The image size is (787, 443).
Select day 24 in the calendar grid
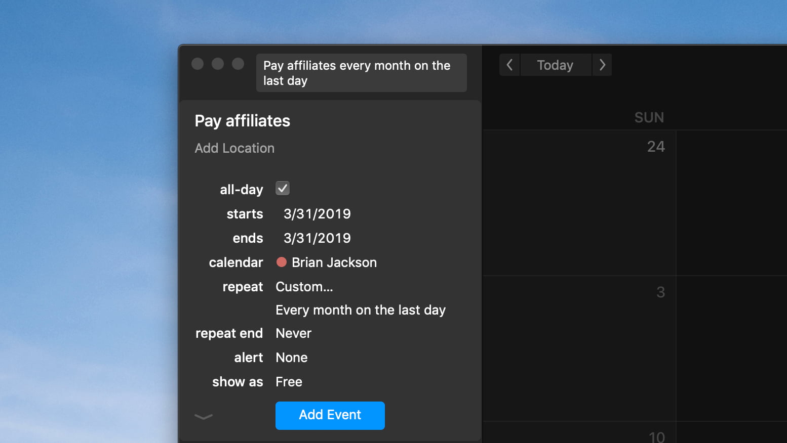coord(656,146)
